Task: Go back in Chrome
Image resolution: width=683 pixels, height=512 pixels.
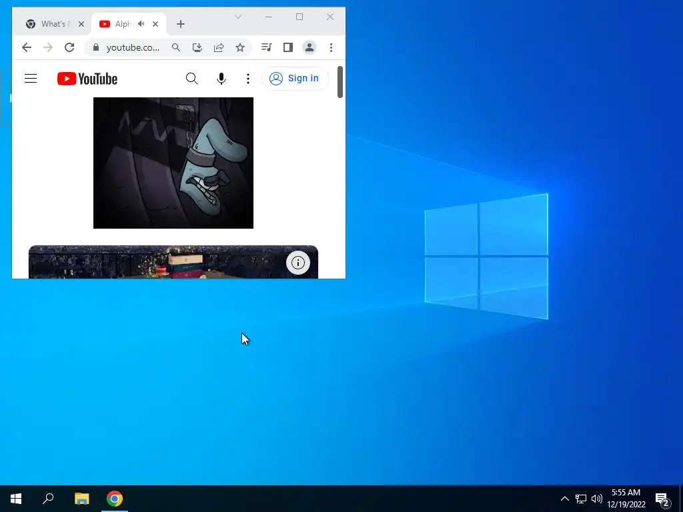Action: coord(27,47)
